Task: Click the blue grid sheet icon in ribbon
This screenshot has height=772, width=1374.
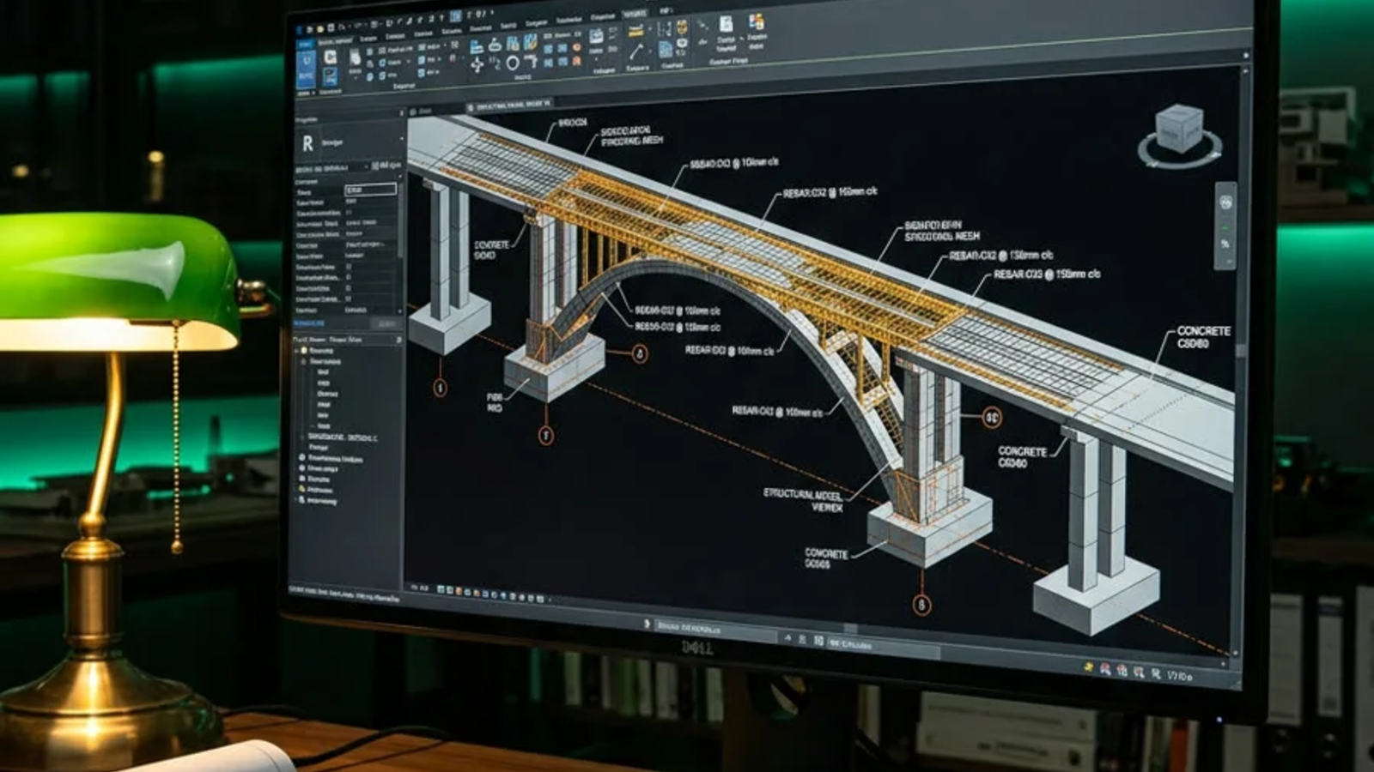Action: tap(666, 50)
